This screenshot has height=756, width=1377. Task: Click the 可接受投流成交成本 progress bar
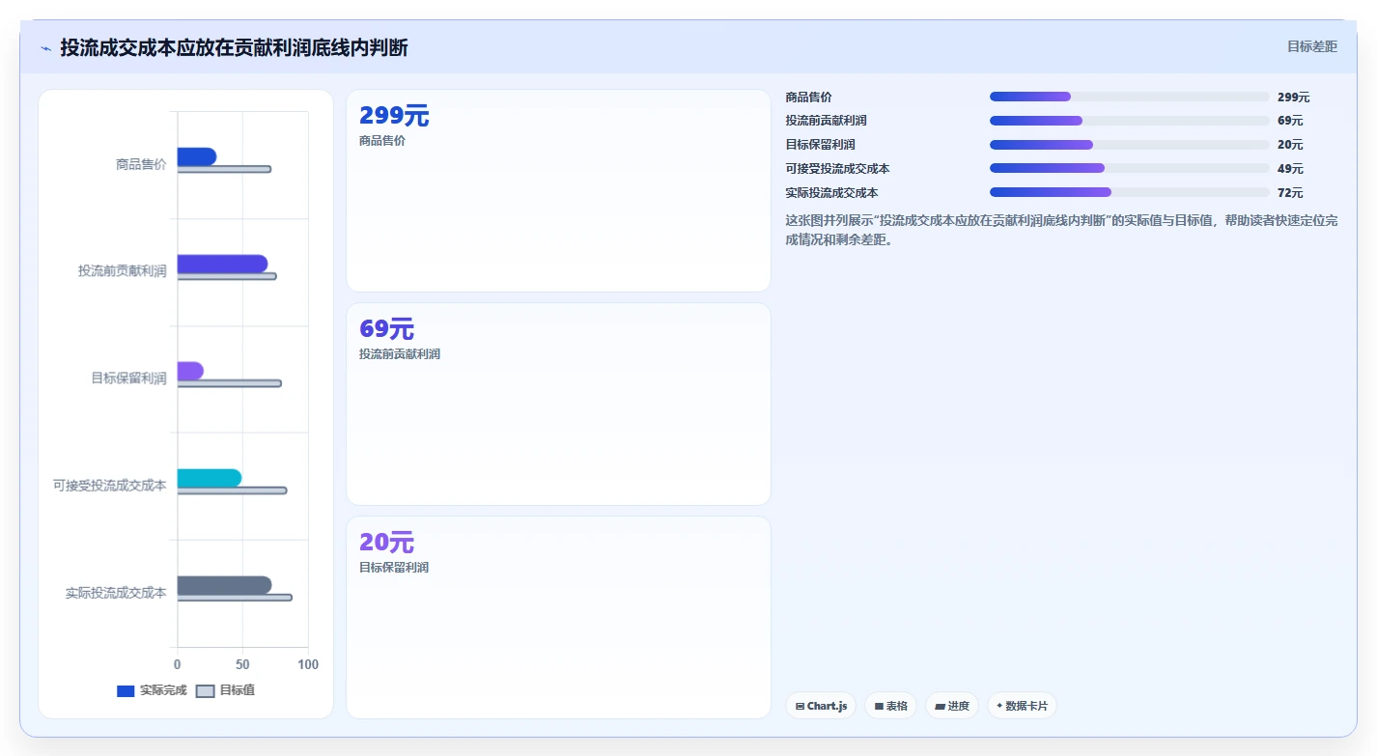[x=1129, y=168]
